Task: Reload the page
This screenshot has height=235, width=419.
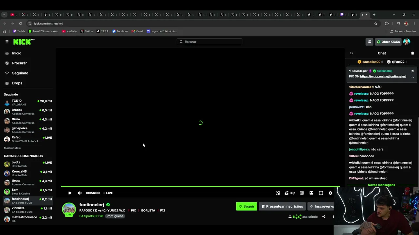Action: (20, 23)
